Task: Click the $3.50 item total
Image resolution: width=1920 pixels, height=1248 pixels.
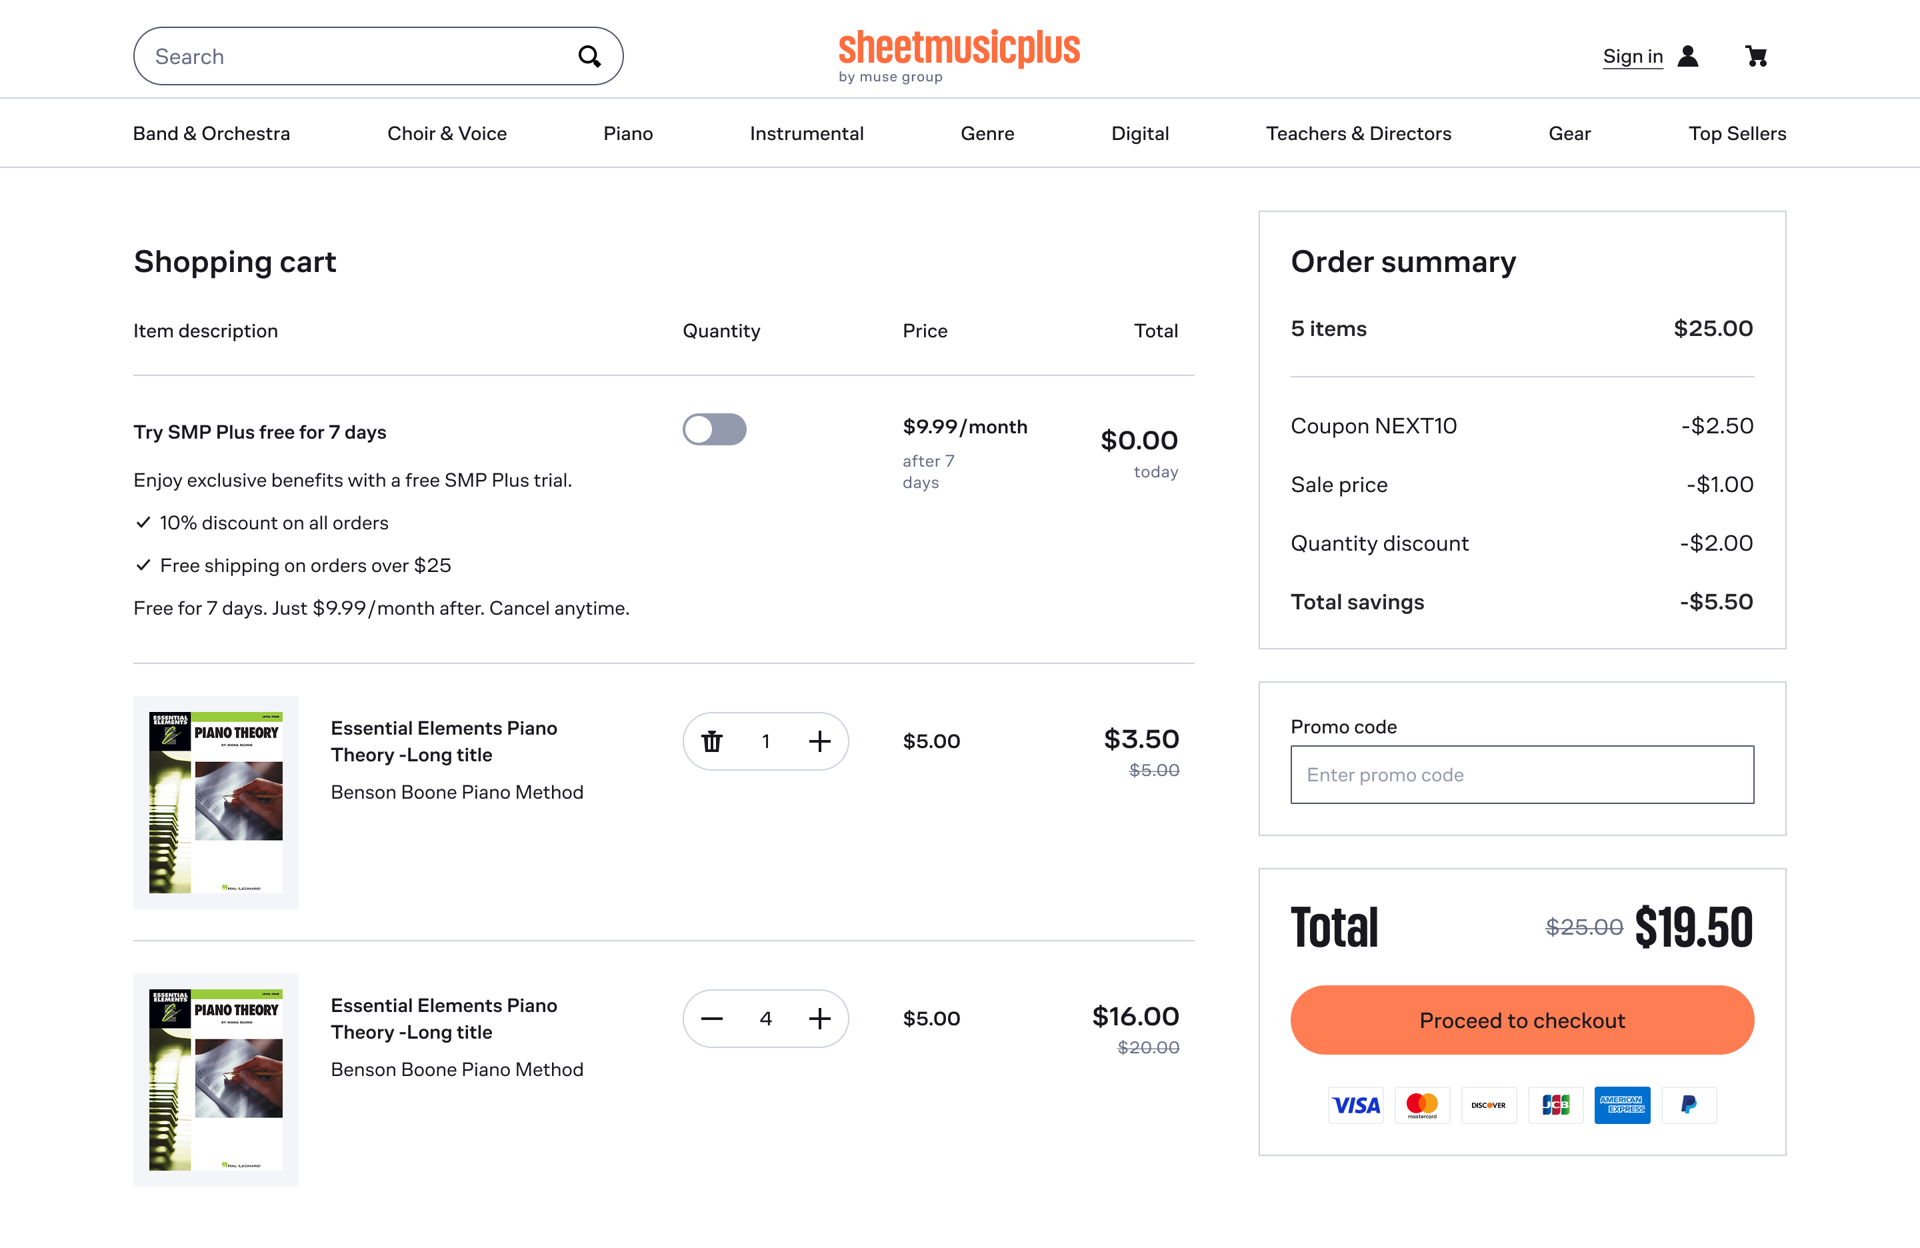Action: (1141, 739)
